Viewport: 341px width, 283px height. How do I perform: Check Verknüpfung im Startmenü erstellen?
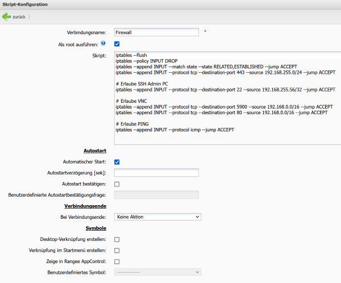(x=117, y=251)
